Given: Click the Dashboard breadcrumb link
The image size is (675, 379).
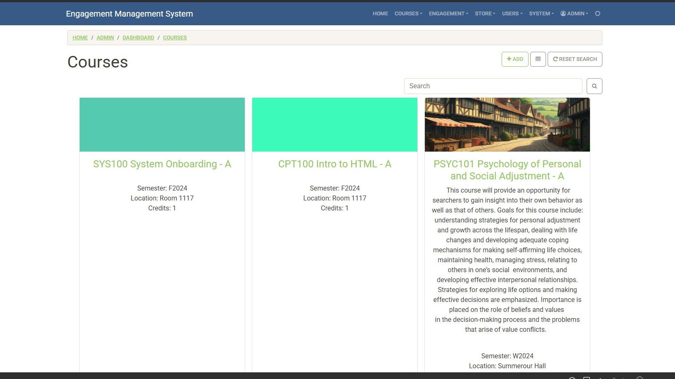Looking at the screenshot, I should point(138,38).
